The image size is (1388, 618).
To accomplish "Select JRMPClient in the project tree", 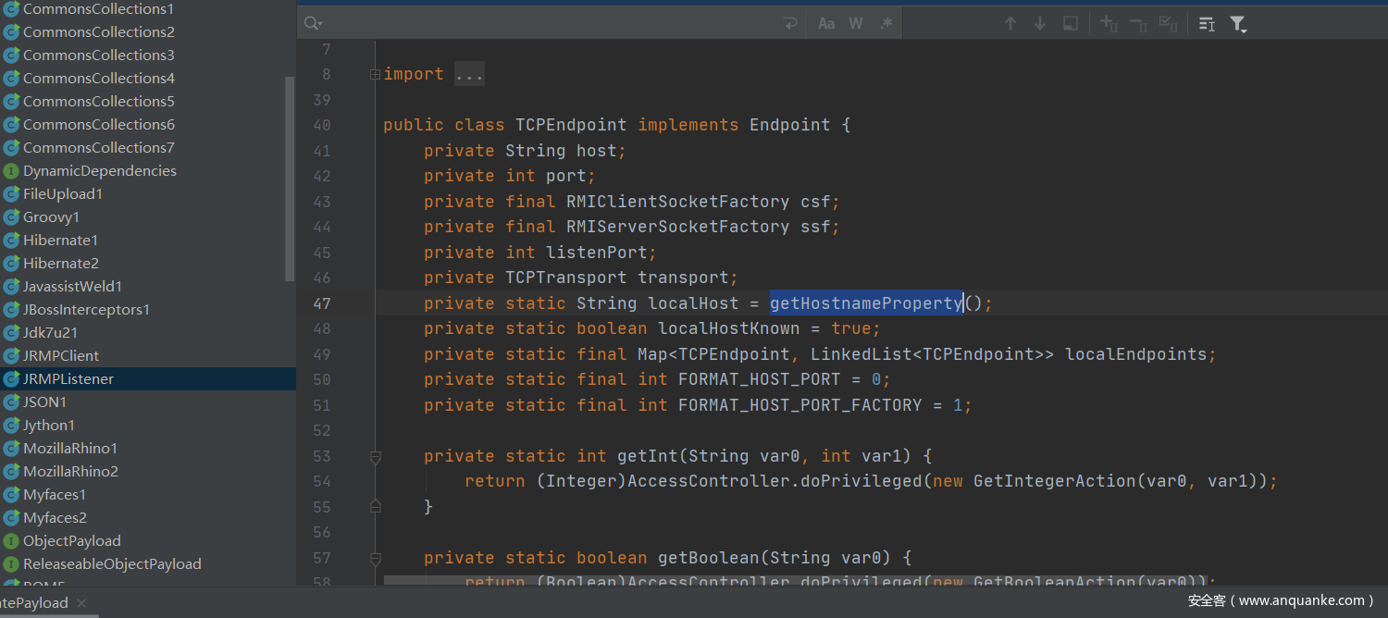I will point(61,356).
